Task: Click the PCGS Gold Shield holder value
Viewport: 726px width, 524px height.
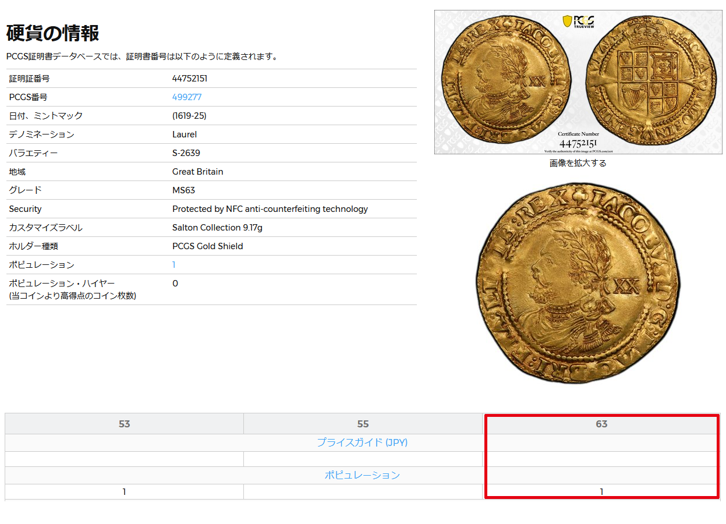Action: [207, 246]
